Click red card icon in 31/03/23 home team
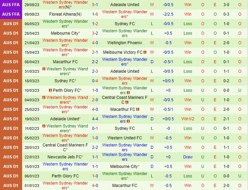This screenshot has height=190, width=248. [44, 69]
